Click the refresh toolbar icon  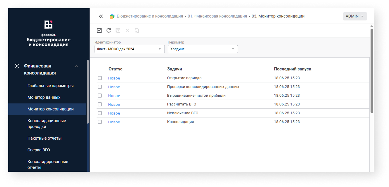tap(109, 30)
